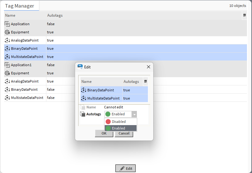Click the table options icon in Tag Manager header
Image resolution: width=252 pixels, height=173 pixels.
244,15
